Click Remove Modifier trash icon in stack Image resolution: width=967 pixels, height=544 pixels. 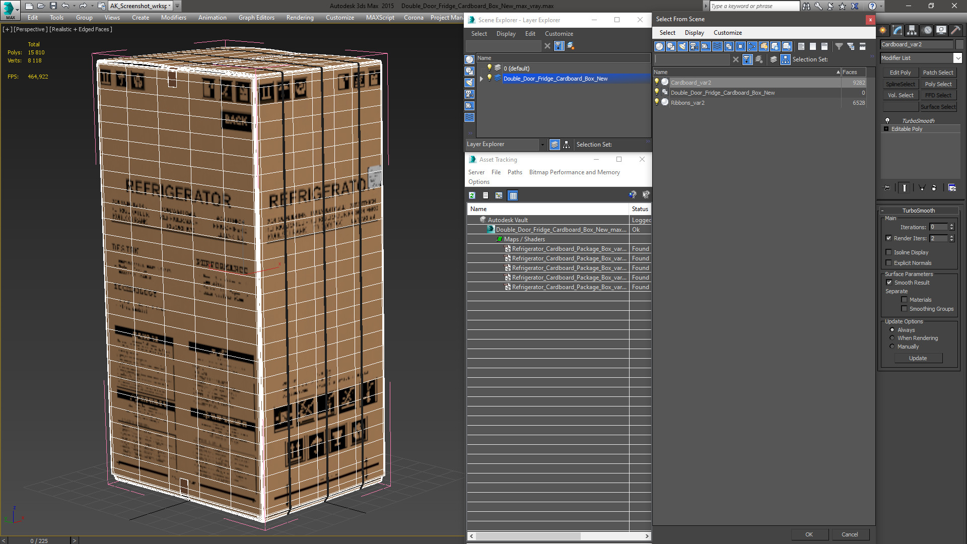(x=934, y=188)
